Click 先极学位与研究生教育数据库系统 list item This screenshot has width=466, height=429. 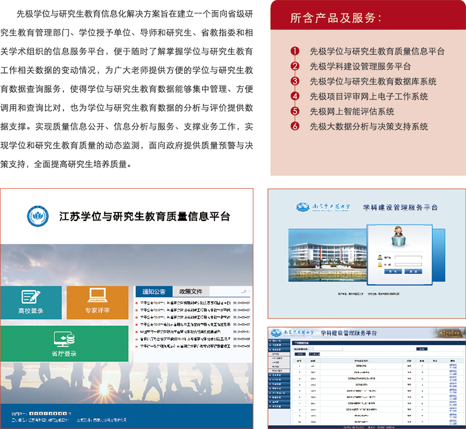[373, 82]
